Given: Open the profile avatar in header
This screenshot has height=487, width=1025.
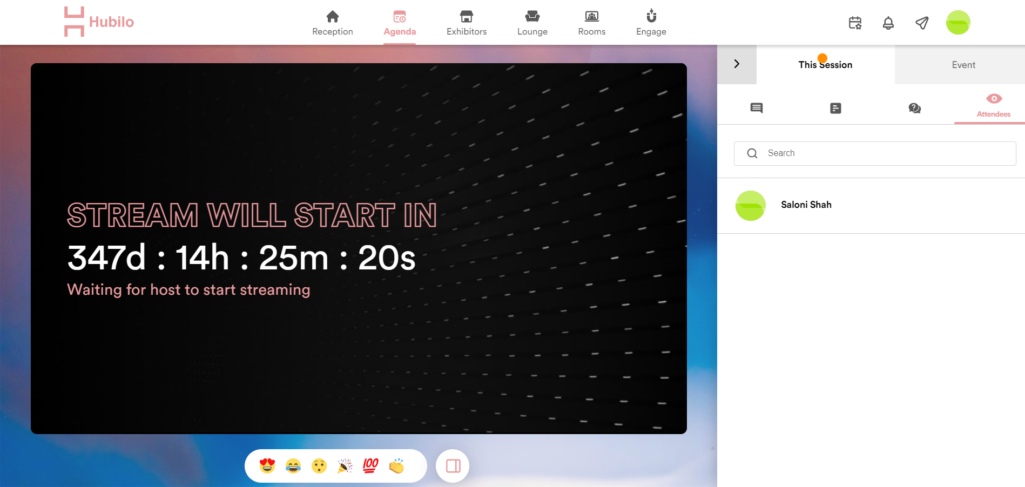Looking at the screenshot, I should tap(958, 22).
